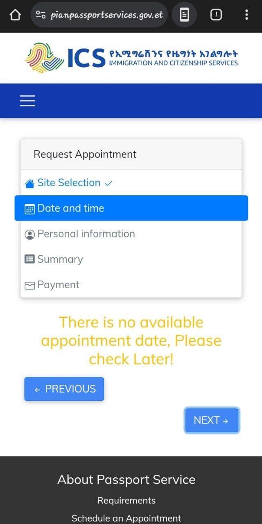Click the Site Selection home icon

tap(29, 183)
